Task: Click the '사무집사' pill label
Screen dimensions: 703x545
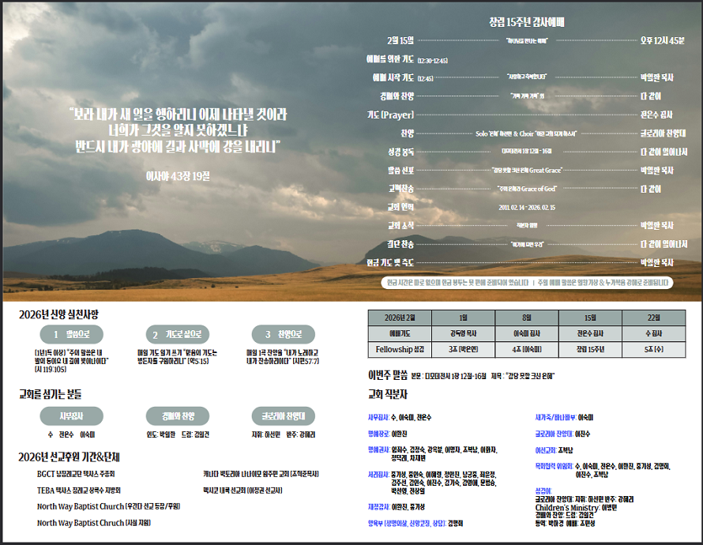Action: click(72, 416)
